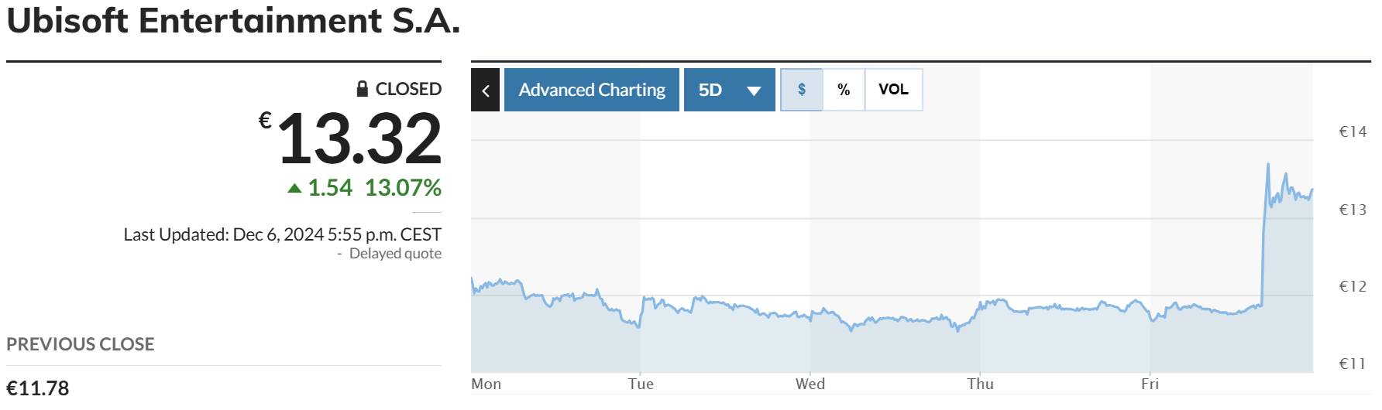Click the back chevron beside Advanced Charting
1382x410 pixels.
pos(486,90)
